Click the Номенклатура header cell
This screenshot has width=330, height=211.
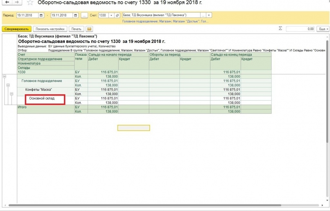point(46,64)
